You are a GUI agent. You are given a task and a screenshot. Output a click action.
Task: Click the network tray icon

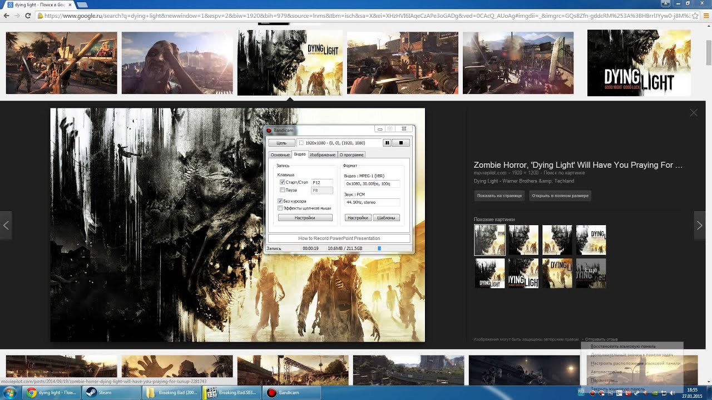tap(664, 393)
